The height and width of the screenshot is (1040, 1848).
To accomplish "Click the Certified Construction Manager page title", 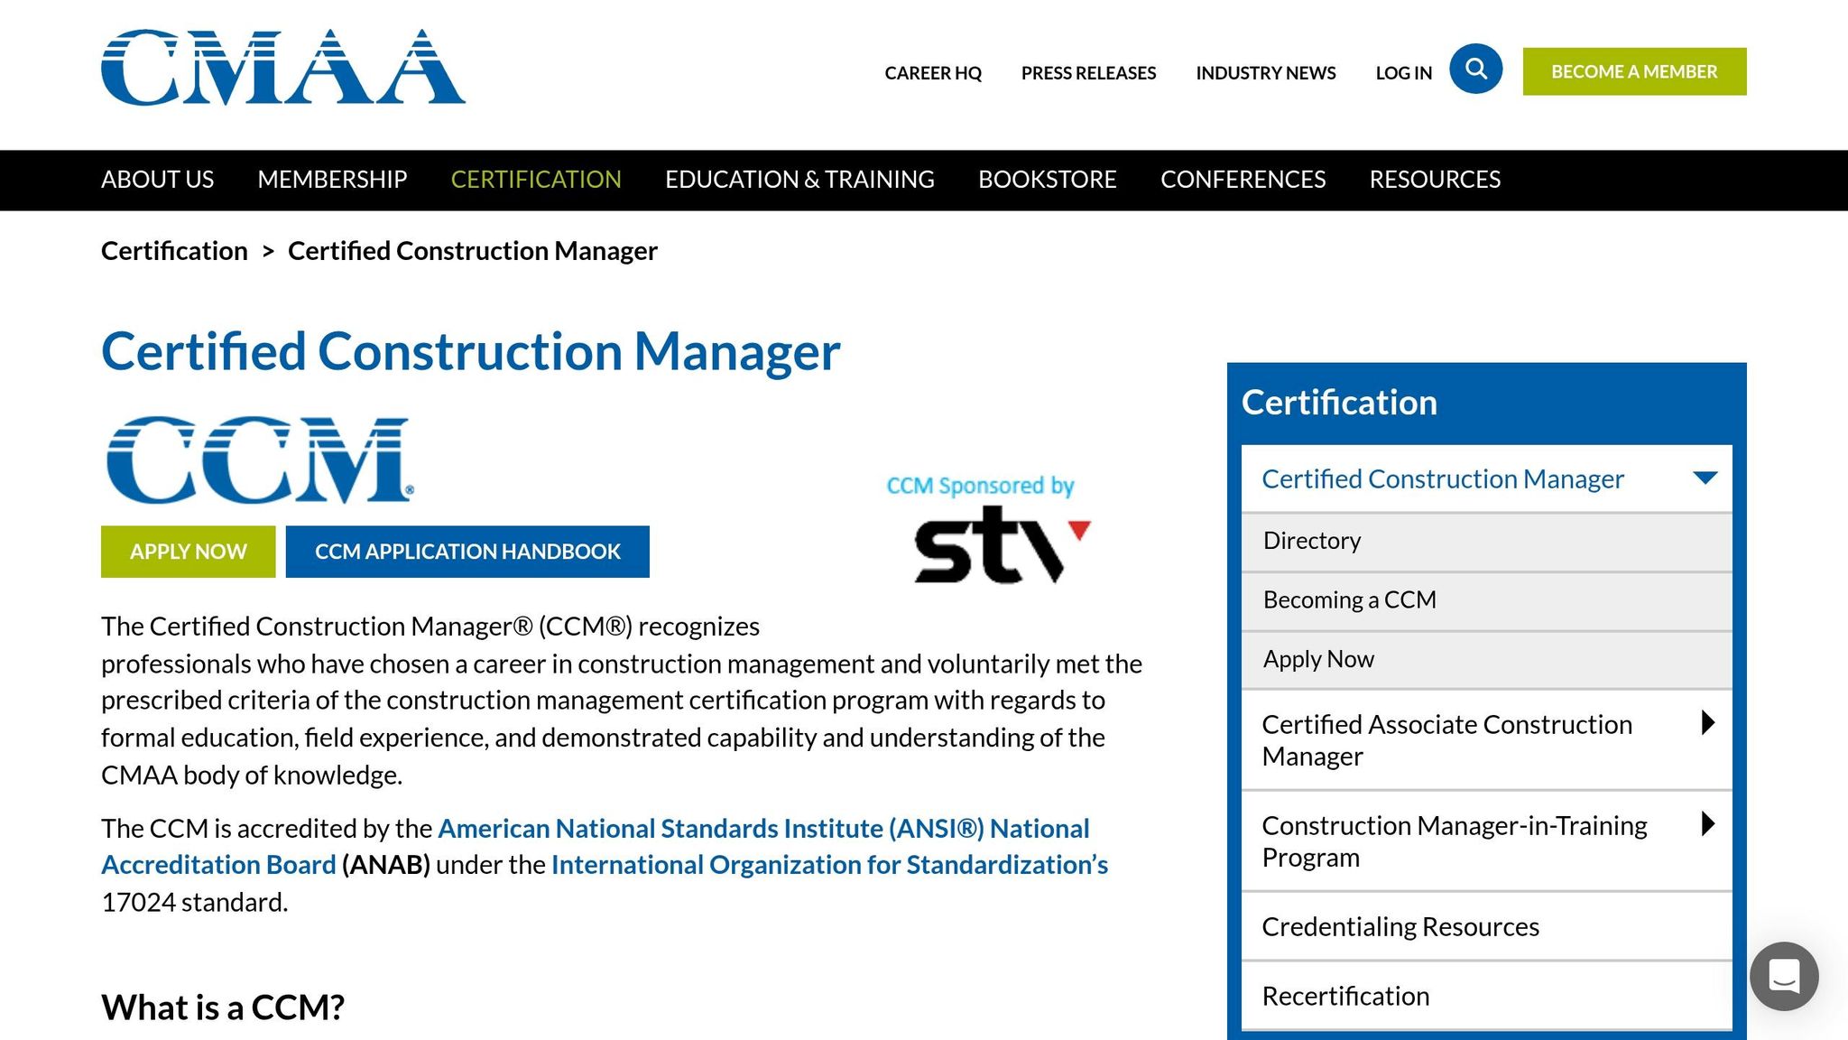I will 470,352.
